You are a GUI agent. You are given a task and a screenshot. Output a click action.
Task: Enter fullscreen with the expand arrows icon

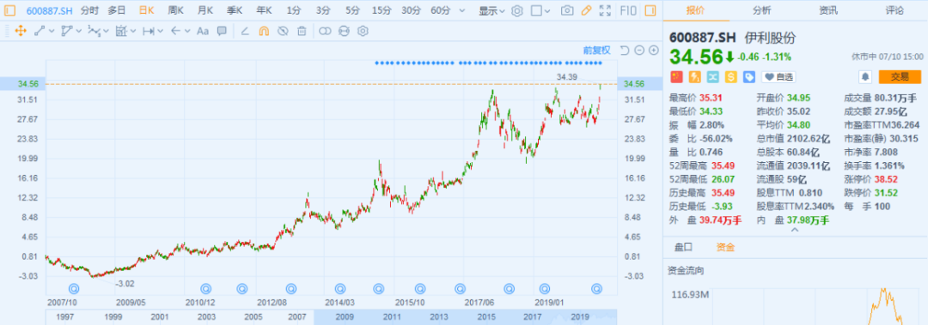click(605, 10)
